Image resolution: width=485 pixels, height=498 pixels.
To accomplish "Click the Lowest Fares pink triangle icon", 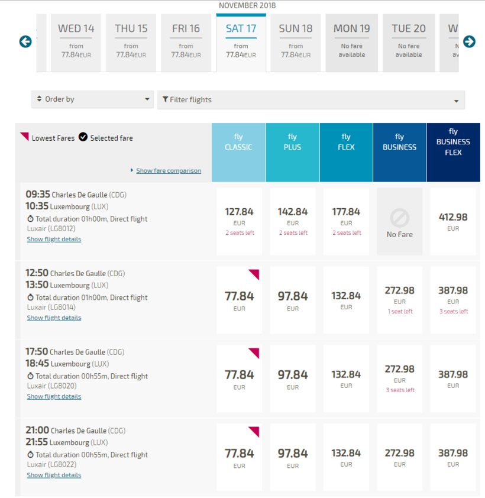I will pyautogui.click(x=24, y=137).
